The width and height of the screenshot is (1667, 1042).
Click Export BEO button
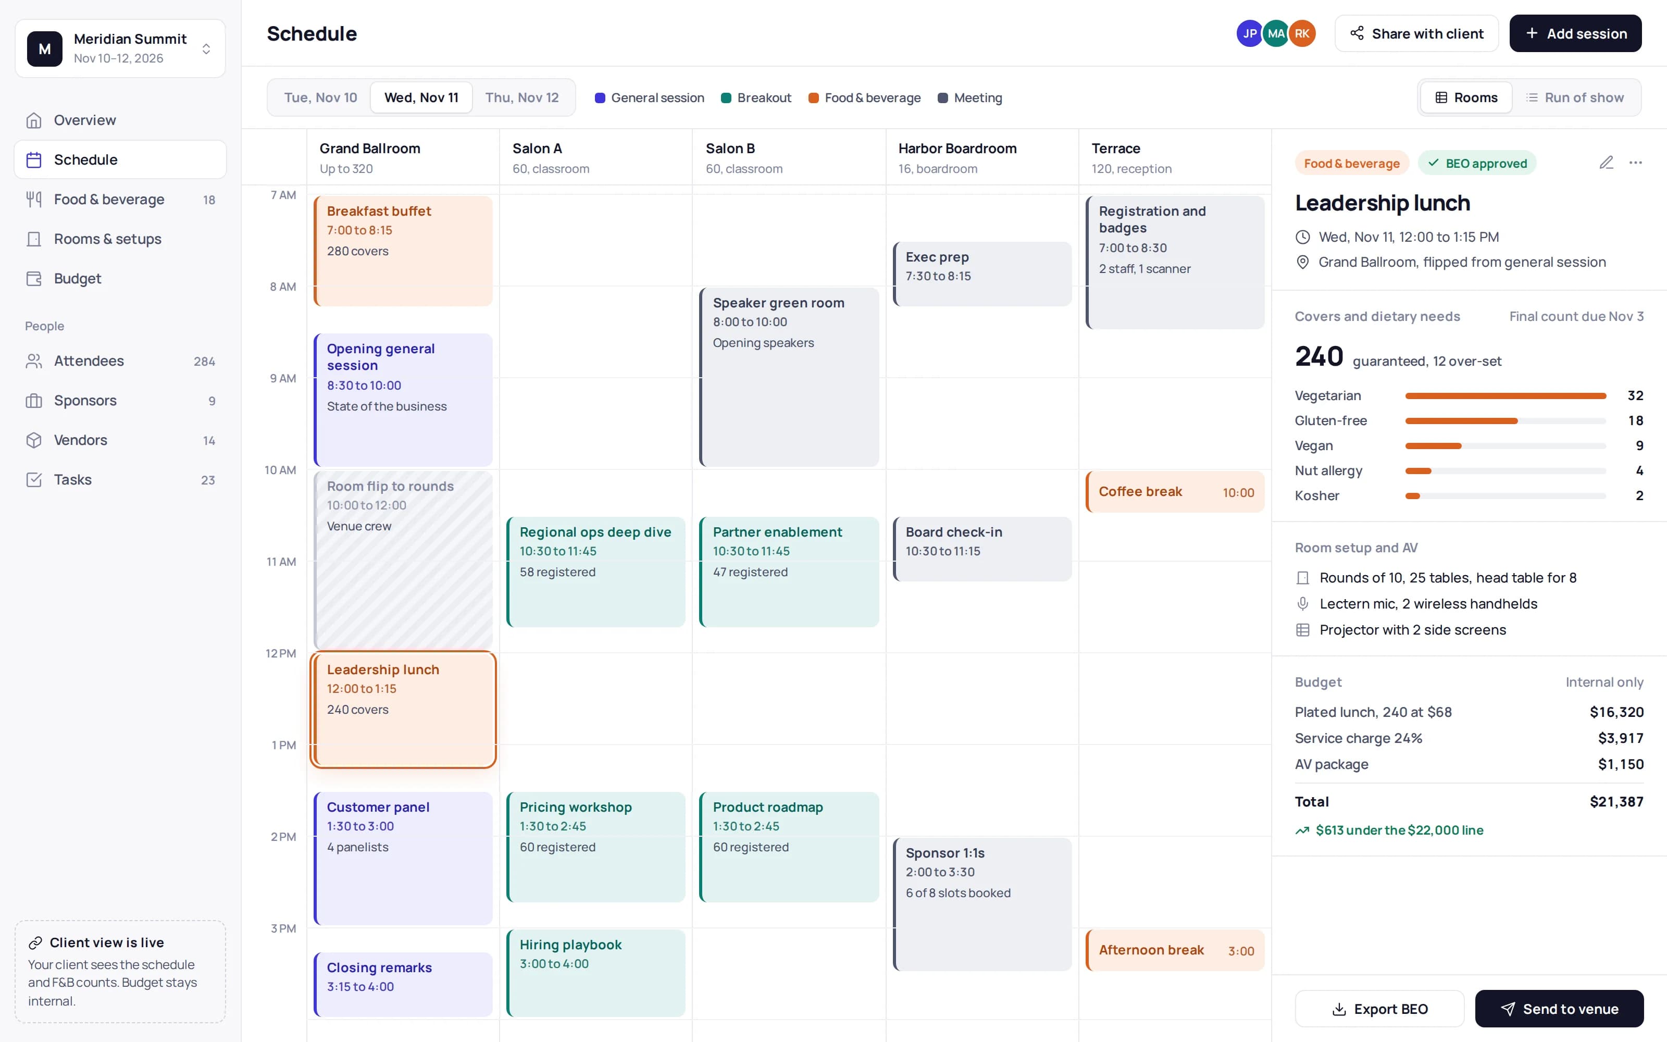point(1380,1009)
